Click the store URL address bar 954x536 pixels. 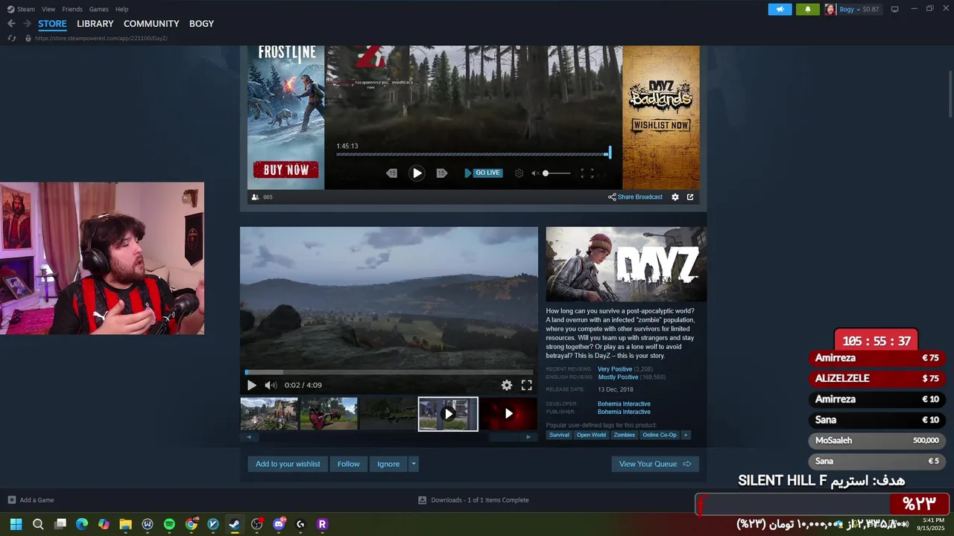[x=101, y=38]
